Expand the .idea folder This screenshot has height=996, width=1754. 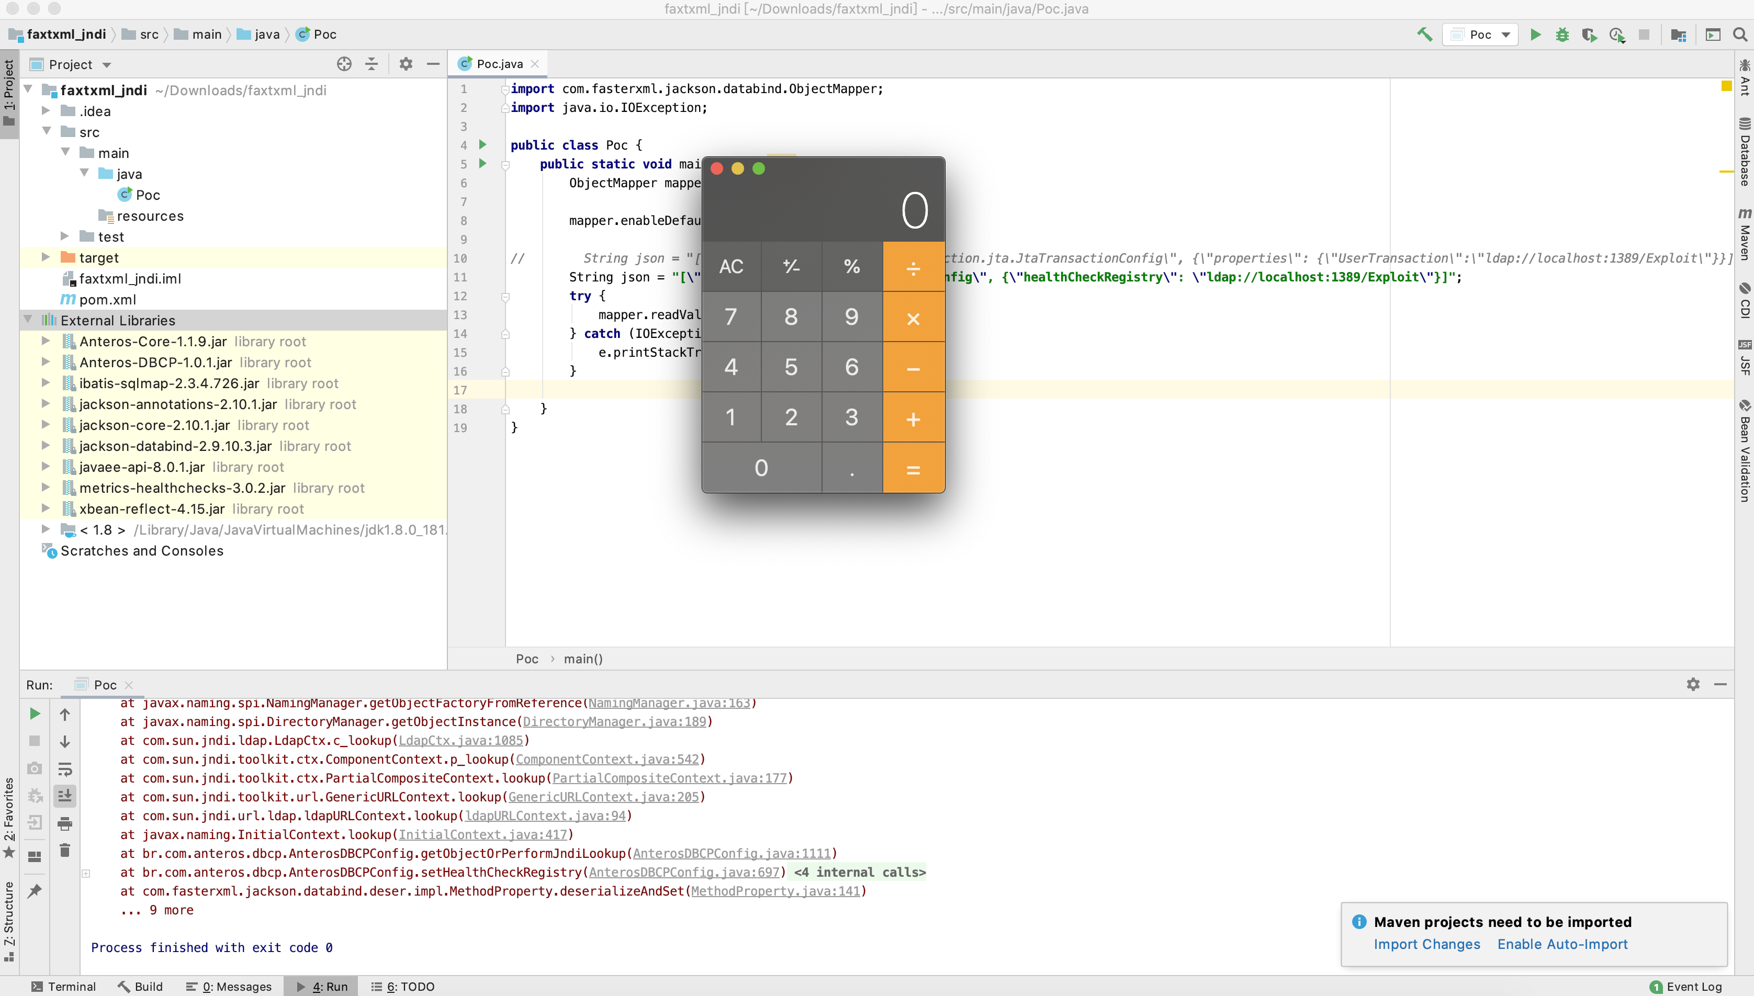(x=46, y=110)
